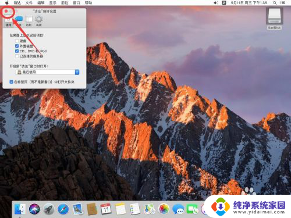Open Messages from the Dock
291x218 pixels.
(178, 209)
